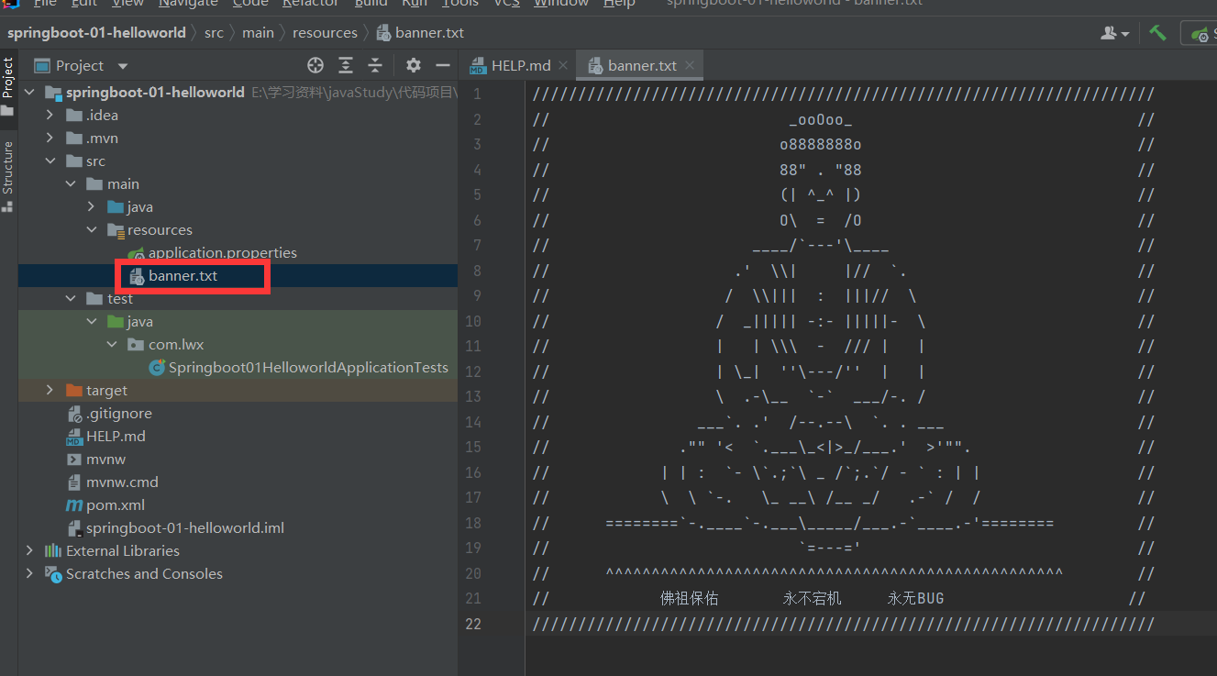This screenshot has width=1217, height=676.
Task: Select the banner.txt editor tab
Action: tap(642, 65)
